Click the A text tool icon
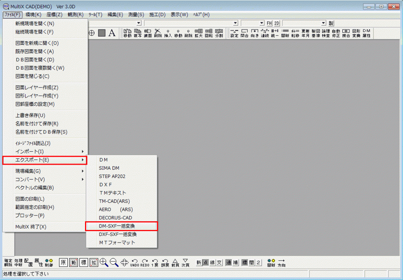 tap(112, 33)
